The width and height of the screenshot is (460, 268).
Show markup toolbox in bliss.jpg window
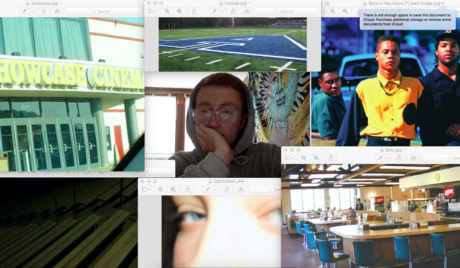point(413,158)
